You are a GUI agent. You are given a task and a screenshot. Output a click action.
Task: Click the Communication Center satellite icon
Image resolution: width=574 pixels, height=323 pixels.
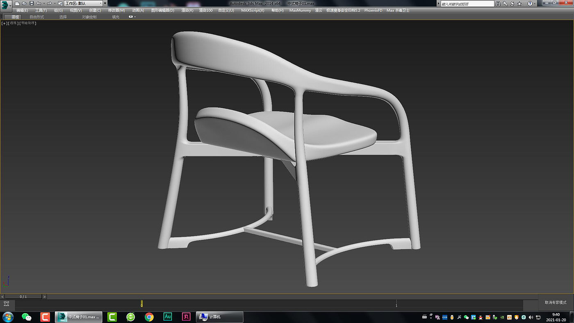[x=512, y=4]
